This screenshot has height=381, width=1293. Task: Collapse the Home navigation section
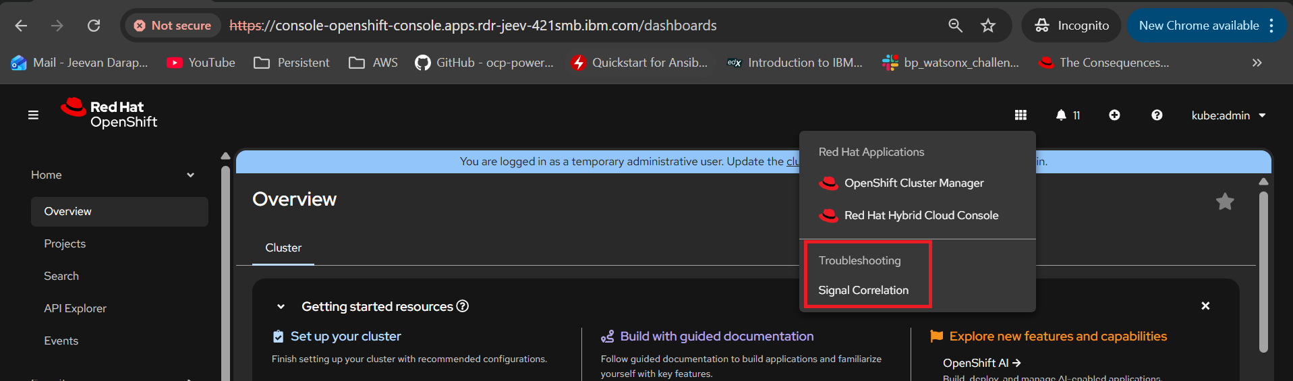click(x=190, y=175)
